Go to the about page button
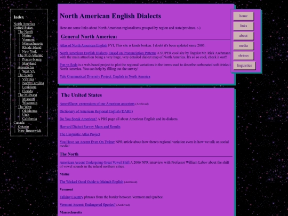Image resolution: width=288 pixels, height=216 pixels. [x=243, y=36]
